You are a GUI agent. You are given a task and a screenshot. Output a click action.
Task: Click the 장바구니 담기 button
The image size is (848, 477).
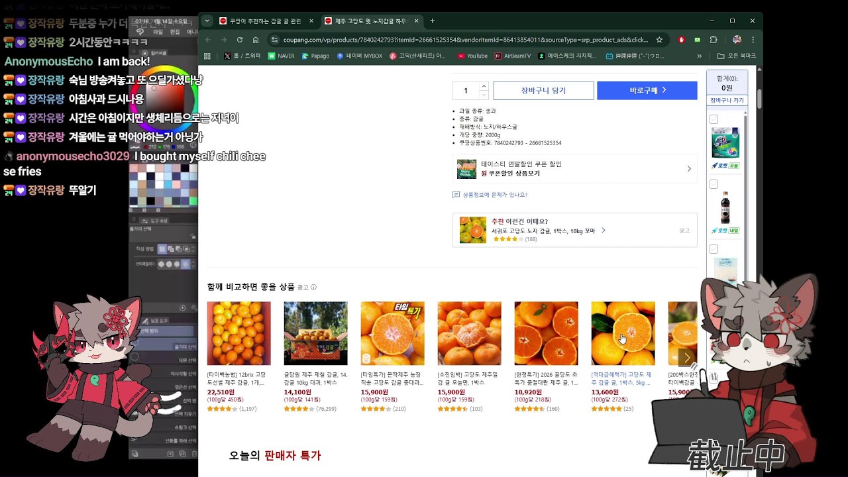pos(543,91)
